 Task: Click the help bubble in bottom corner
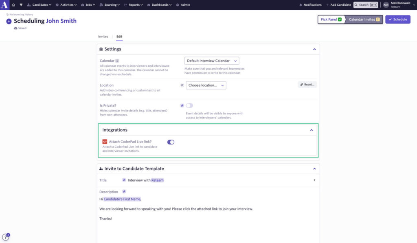(x=6, y=236)
